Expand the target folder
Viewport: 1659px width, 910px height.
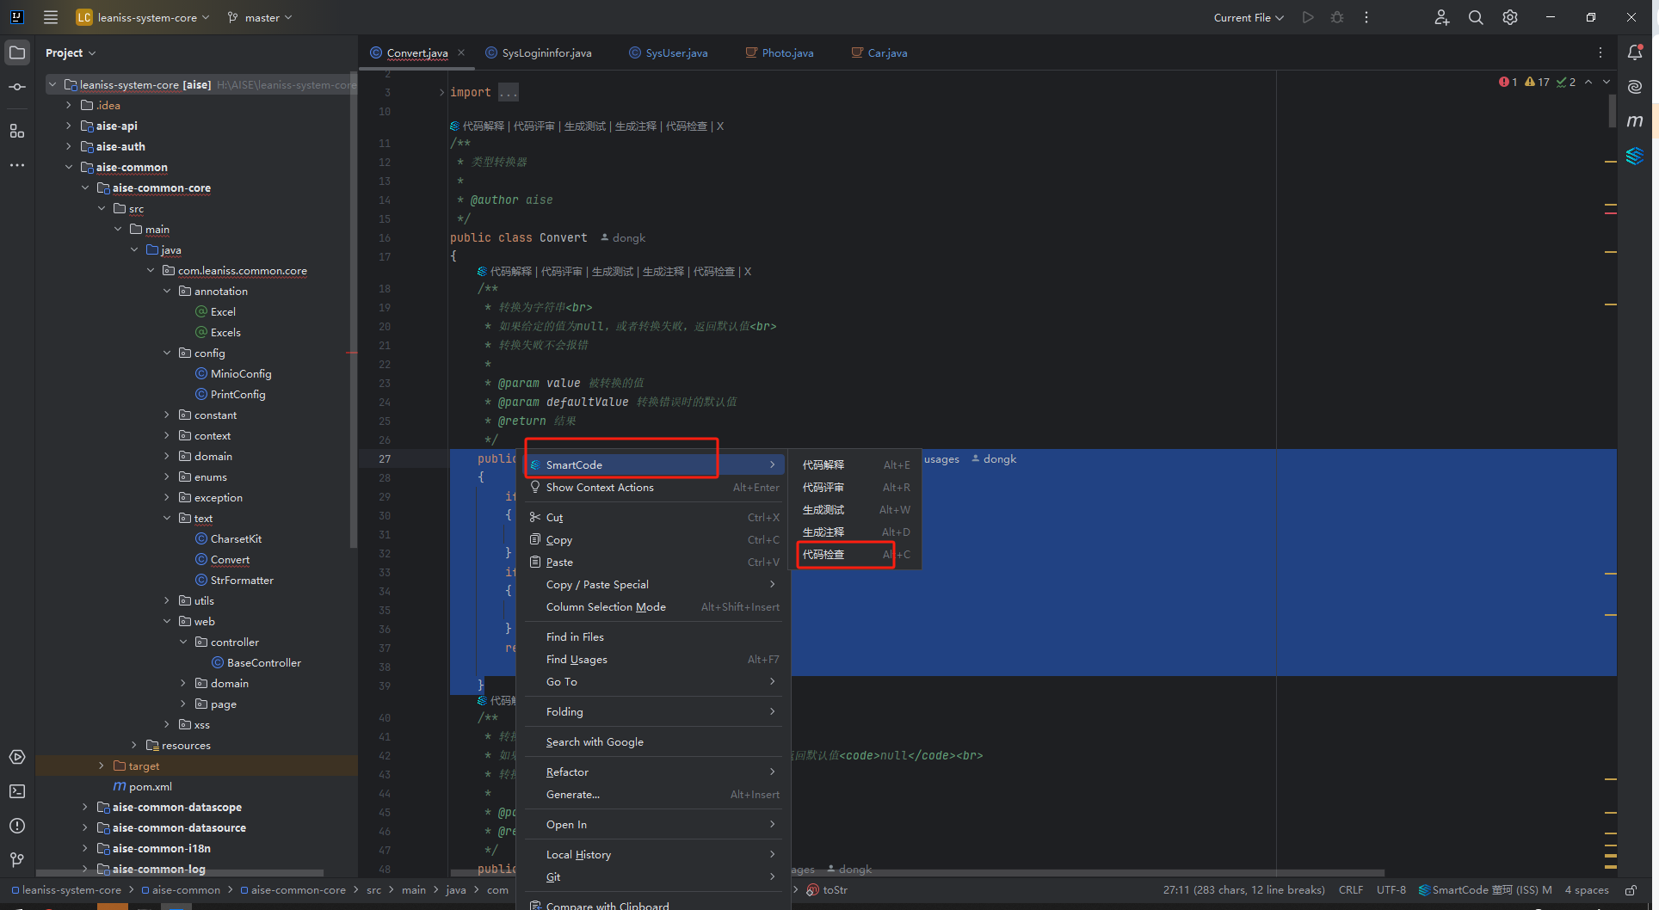(102, 766)
